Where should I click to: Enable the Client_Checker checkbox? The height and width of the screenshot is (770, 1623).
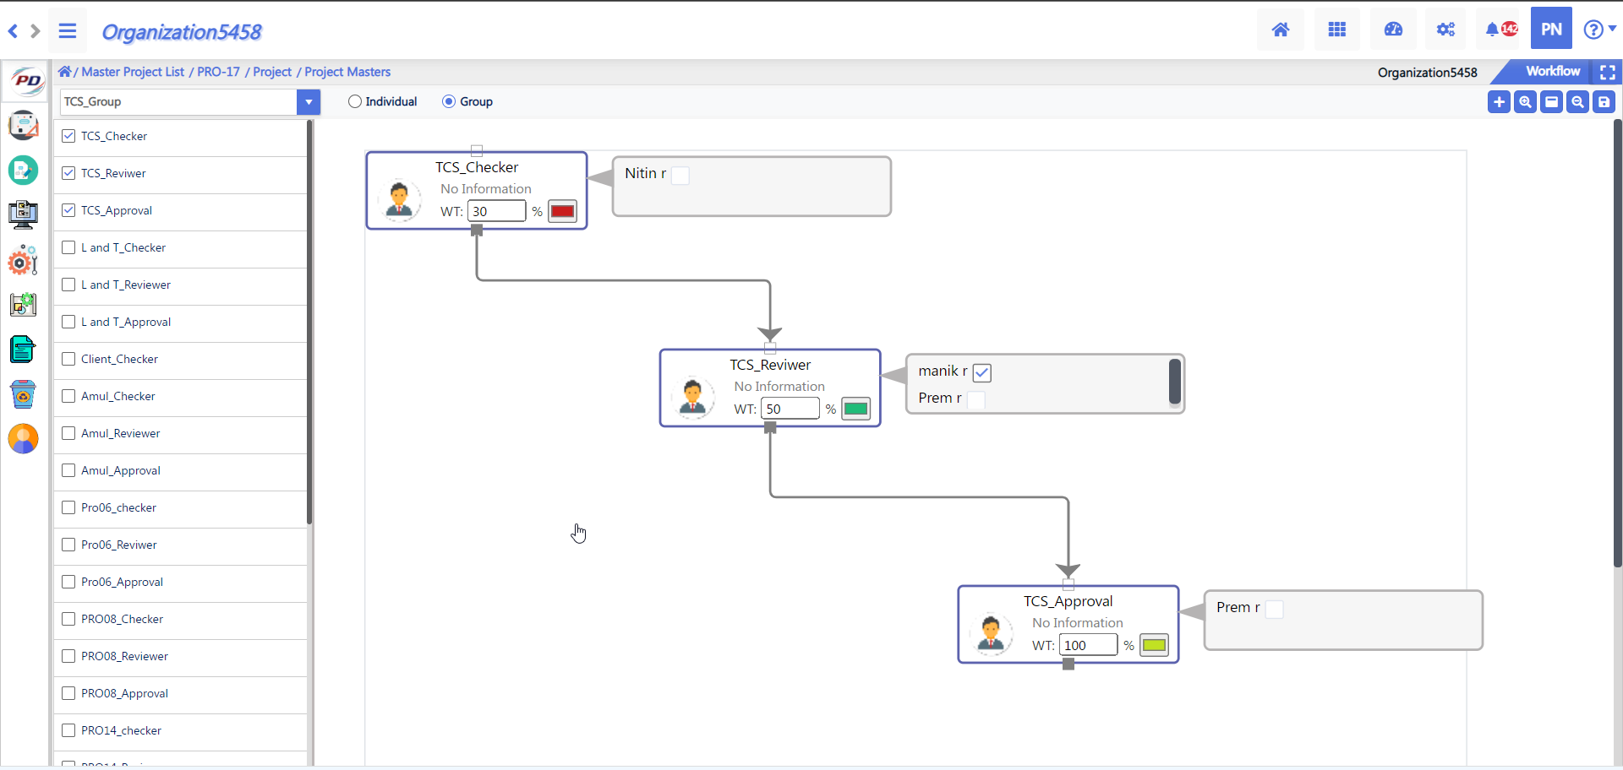69,359
